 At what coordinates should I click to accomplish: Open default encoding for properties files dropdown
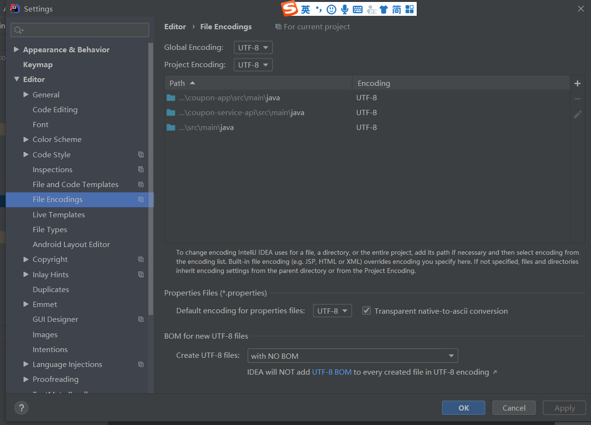[332, 311]
